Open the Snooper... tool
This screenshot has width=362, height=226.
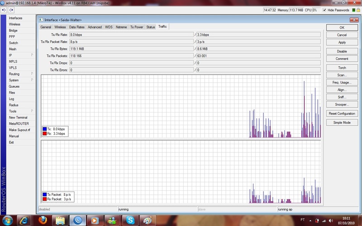(342, 104)
